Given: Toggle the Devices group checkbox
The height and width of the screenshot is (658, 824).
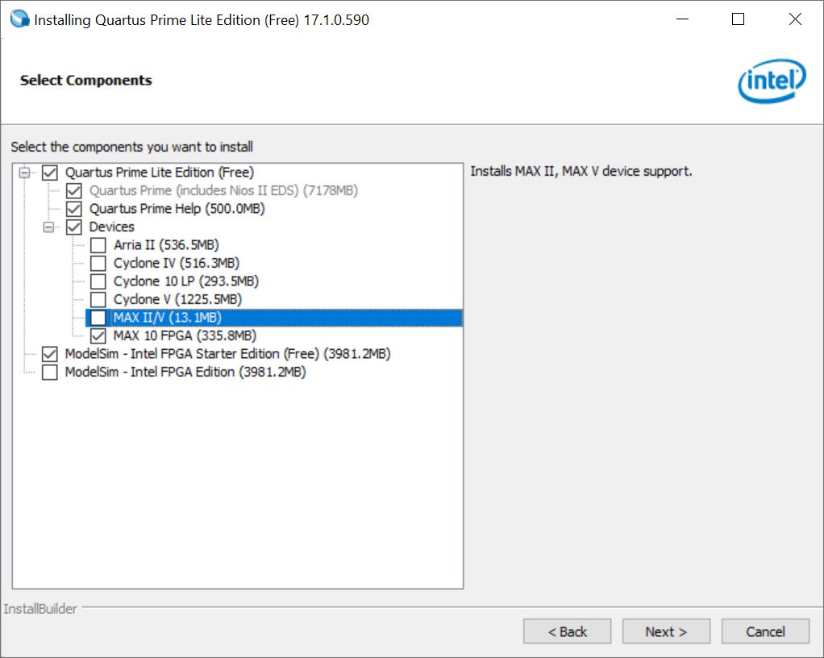Looking at the screenshot, I should [x=74, y=227].
